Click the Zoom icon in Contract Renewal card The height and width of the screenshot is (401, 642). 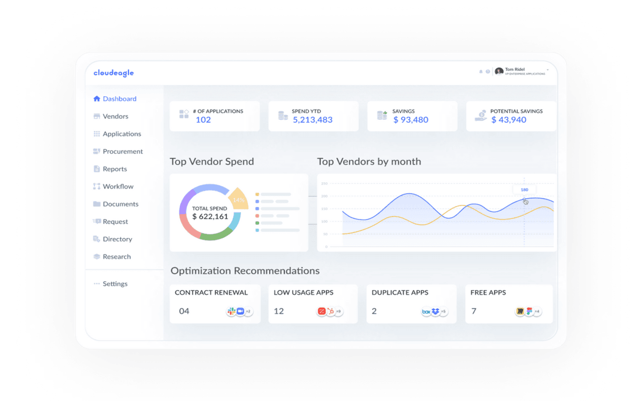[240, 311]
